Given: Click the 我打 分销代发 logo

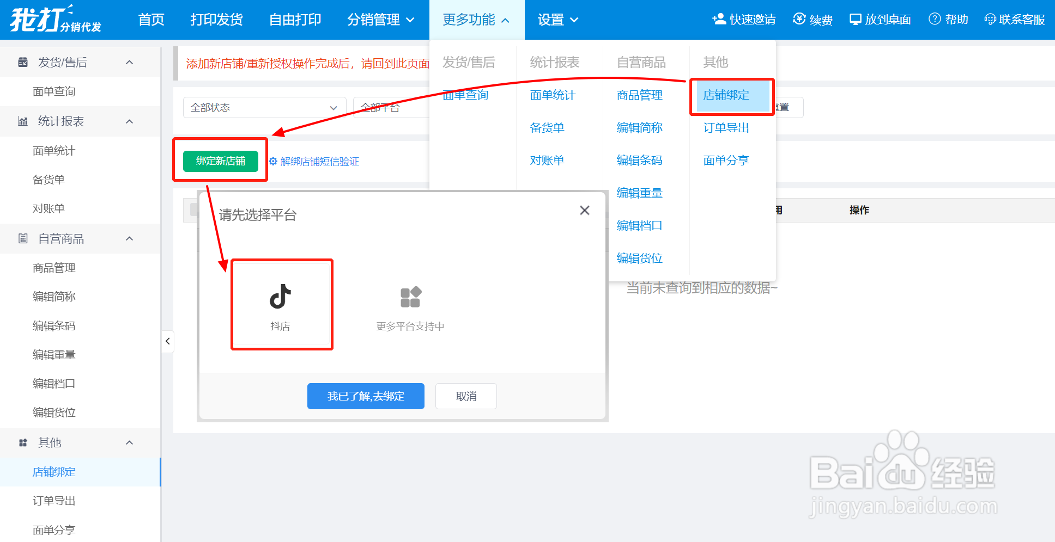Looking at the screenshot, I should pos(56,20).
